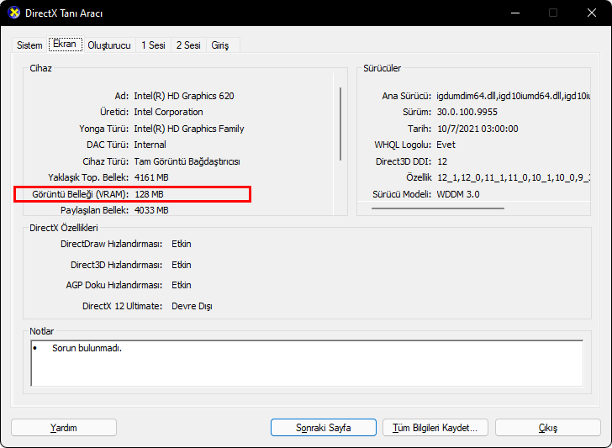Click the DirectX icon in title bar
This screenshot has width=612, height=448.
pos(14,13)
